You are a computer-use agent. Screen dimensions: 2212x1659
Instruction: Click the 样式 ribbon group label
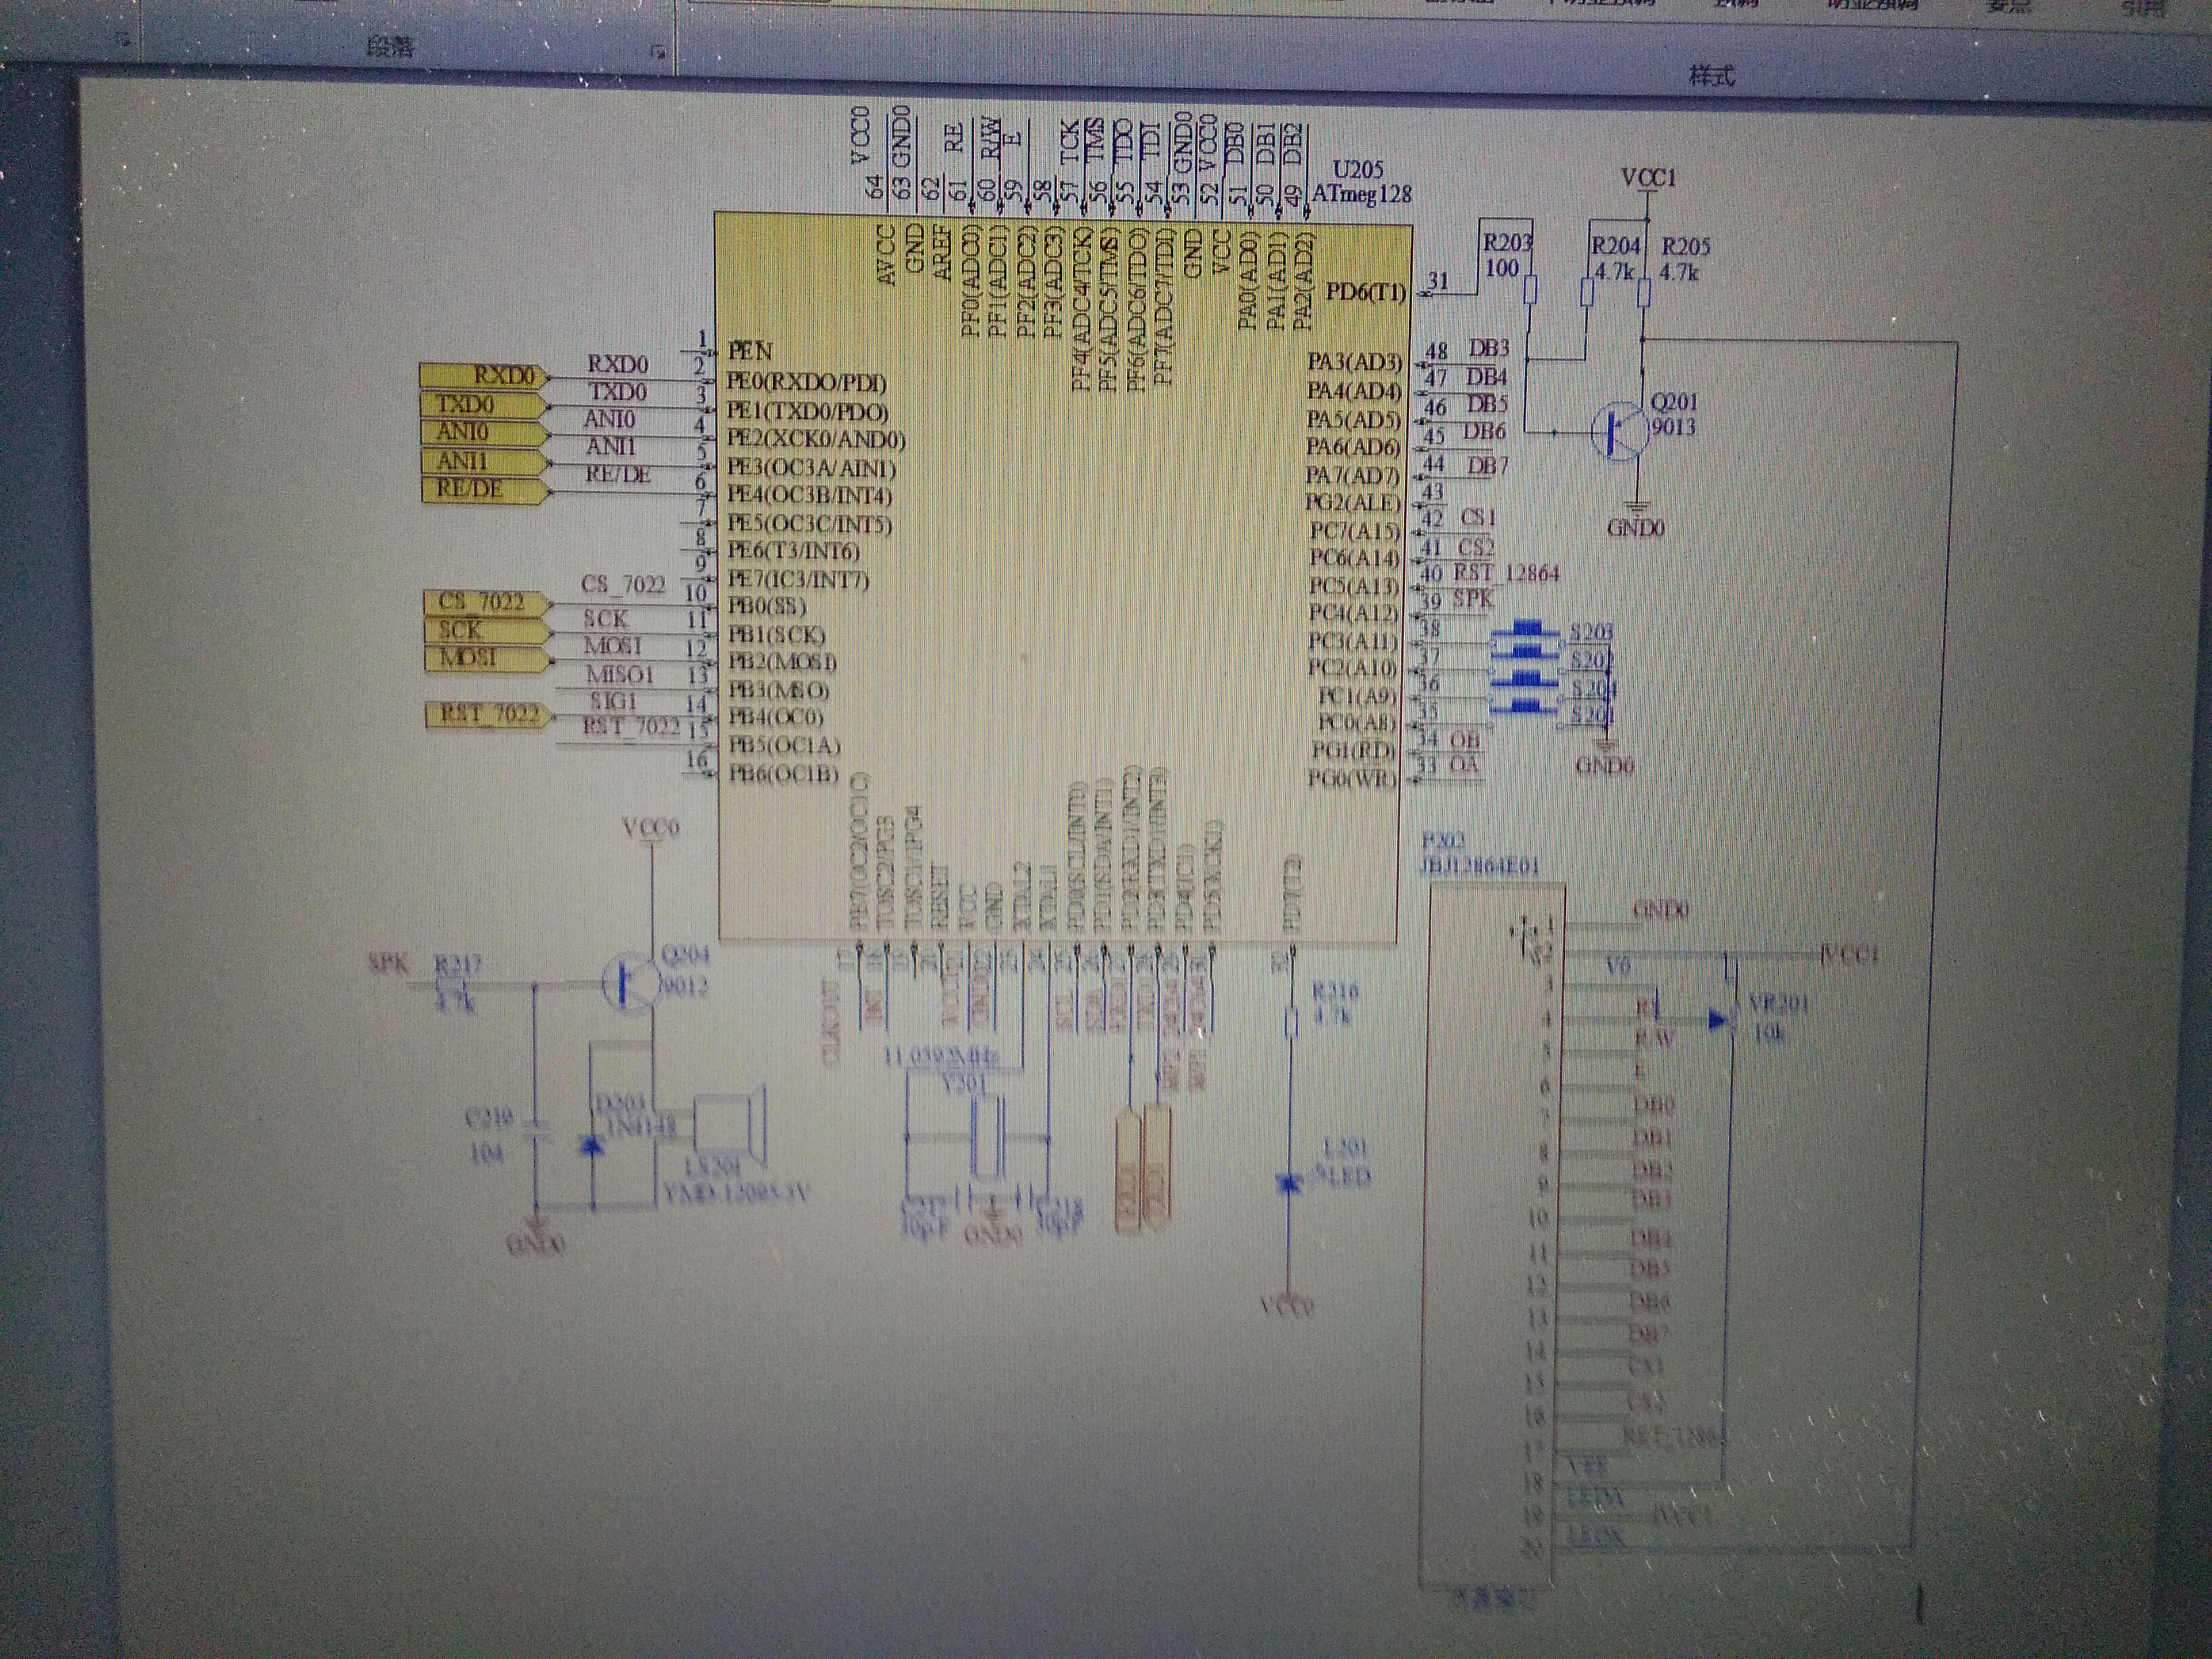tap(1711, 76)
